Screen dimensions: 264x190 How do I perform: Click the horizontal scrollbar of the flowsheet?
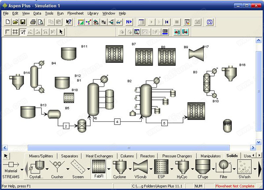[128, 147]
